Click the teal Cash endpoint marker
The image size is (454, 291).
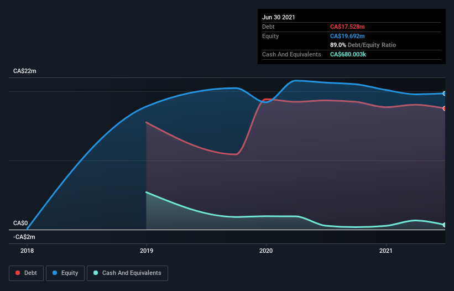pyautogui.click(x=445, y=225)
